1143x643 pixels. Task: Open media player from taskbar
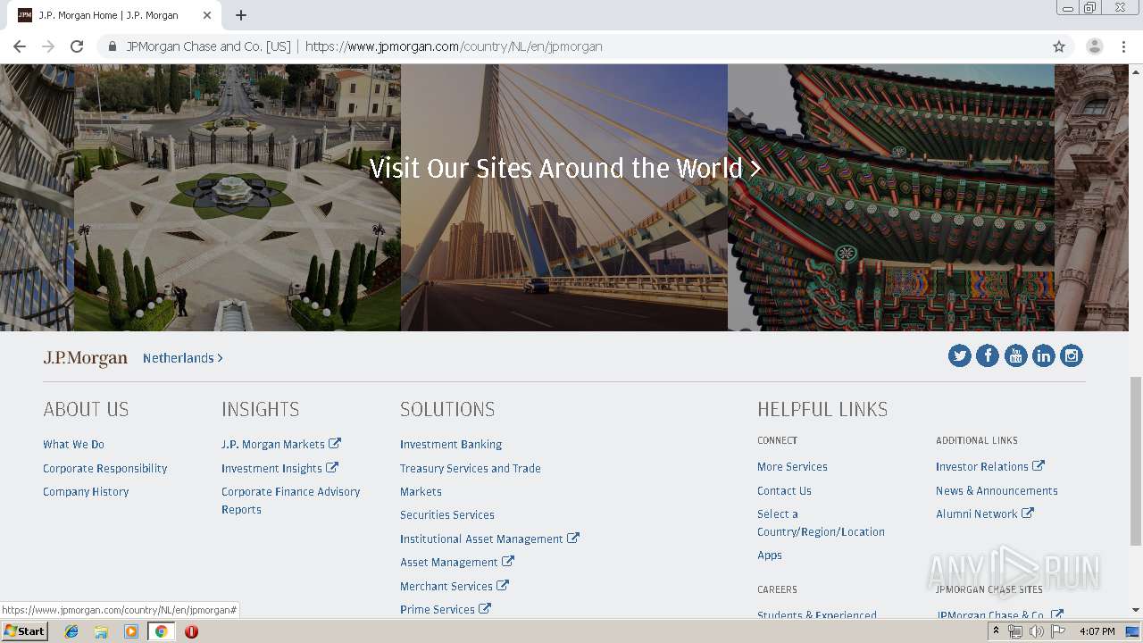[x=131, y=631]
